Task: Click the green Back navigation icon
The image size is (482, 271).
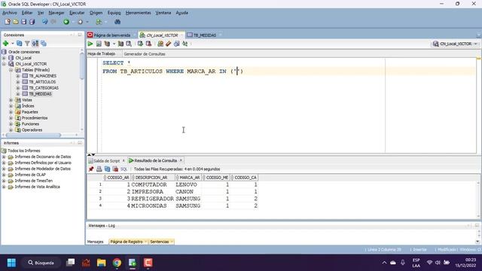Action: (66, 22)
